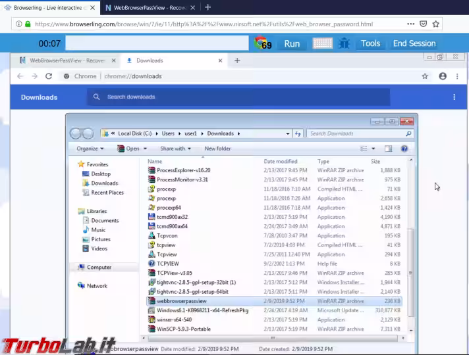Focus the Browserling URL entry field
Screen dimensions: 469x355
pyautogui.click(x=157, y=43)
